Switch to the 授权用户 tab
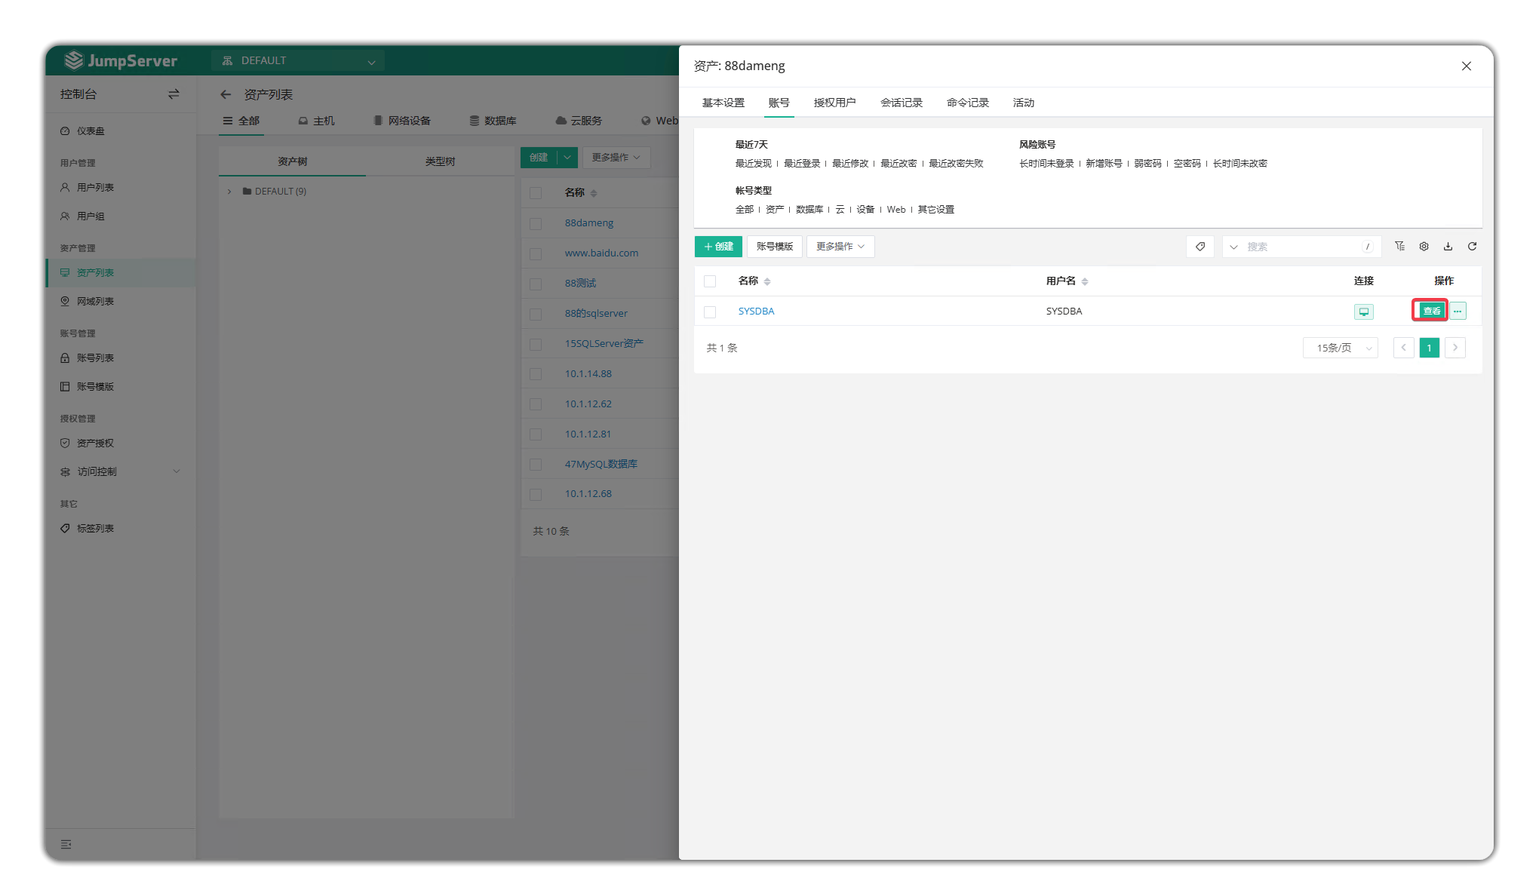Screen dimensions: 1539x890 pos(834,103)
